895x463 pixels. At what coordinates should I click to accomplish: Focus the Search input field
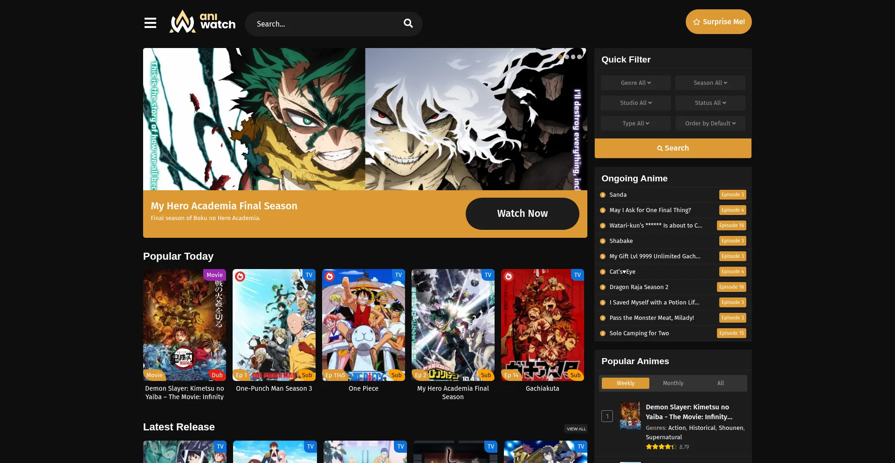[326, 24]
